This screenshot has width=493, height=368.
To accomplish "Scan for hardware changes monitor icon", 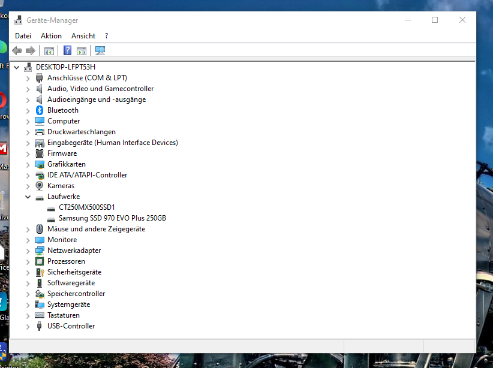I will 100,50.
